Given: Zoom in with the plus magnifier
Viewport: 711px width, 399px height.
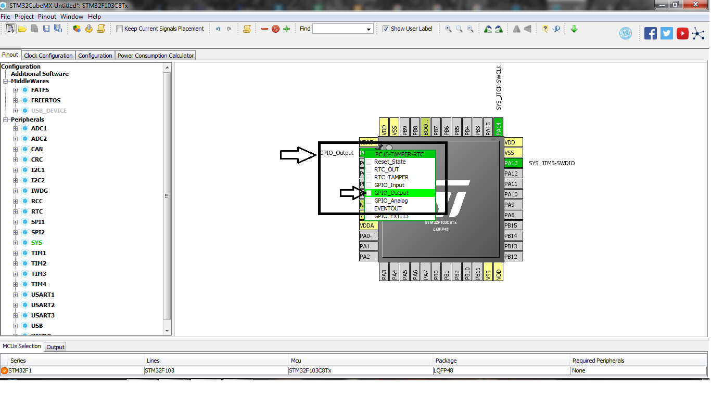Looking at the screenshot, I should [x=448, y=29].
